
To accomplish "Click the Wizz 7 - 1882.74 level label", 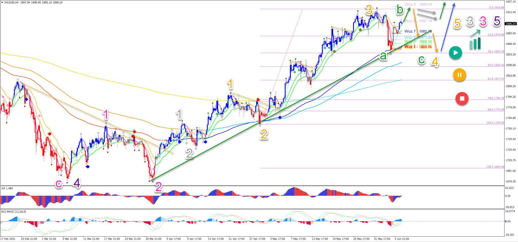I will tap(418, 31).
